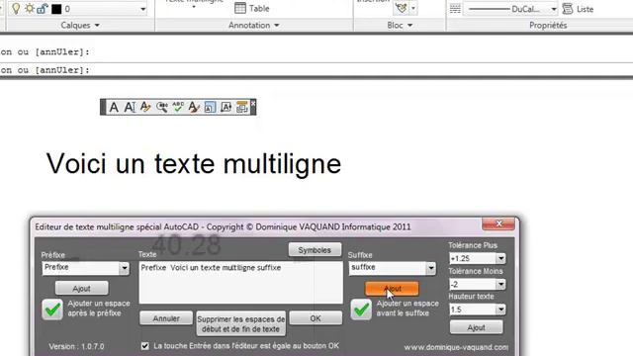Open the Tolérance Plus dropdown
633x356 pixels.
click(500, 258)
